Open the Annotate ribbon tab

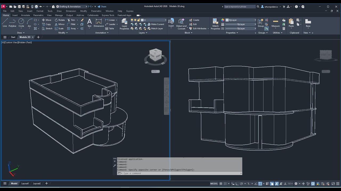pos(25,15)
